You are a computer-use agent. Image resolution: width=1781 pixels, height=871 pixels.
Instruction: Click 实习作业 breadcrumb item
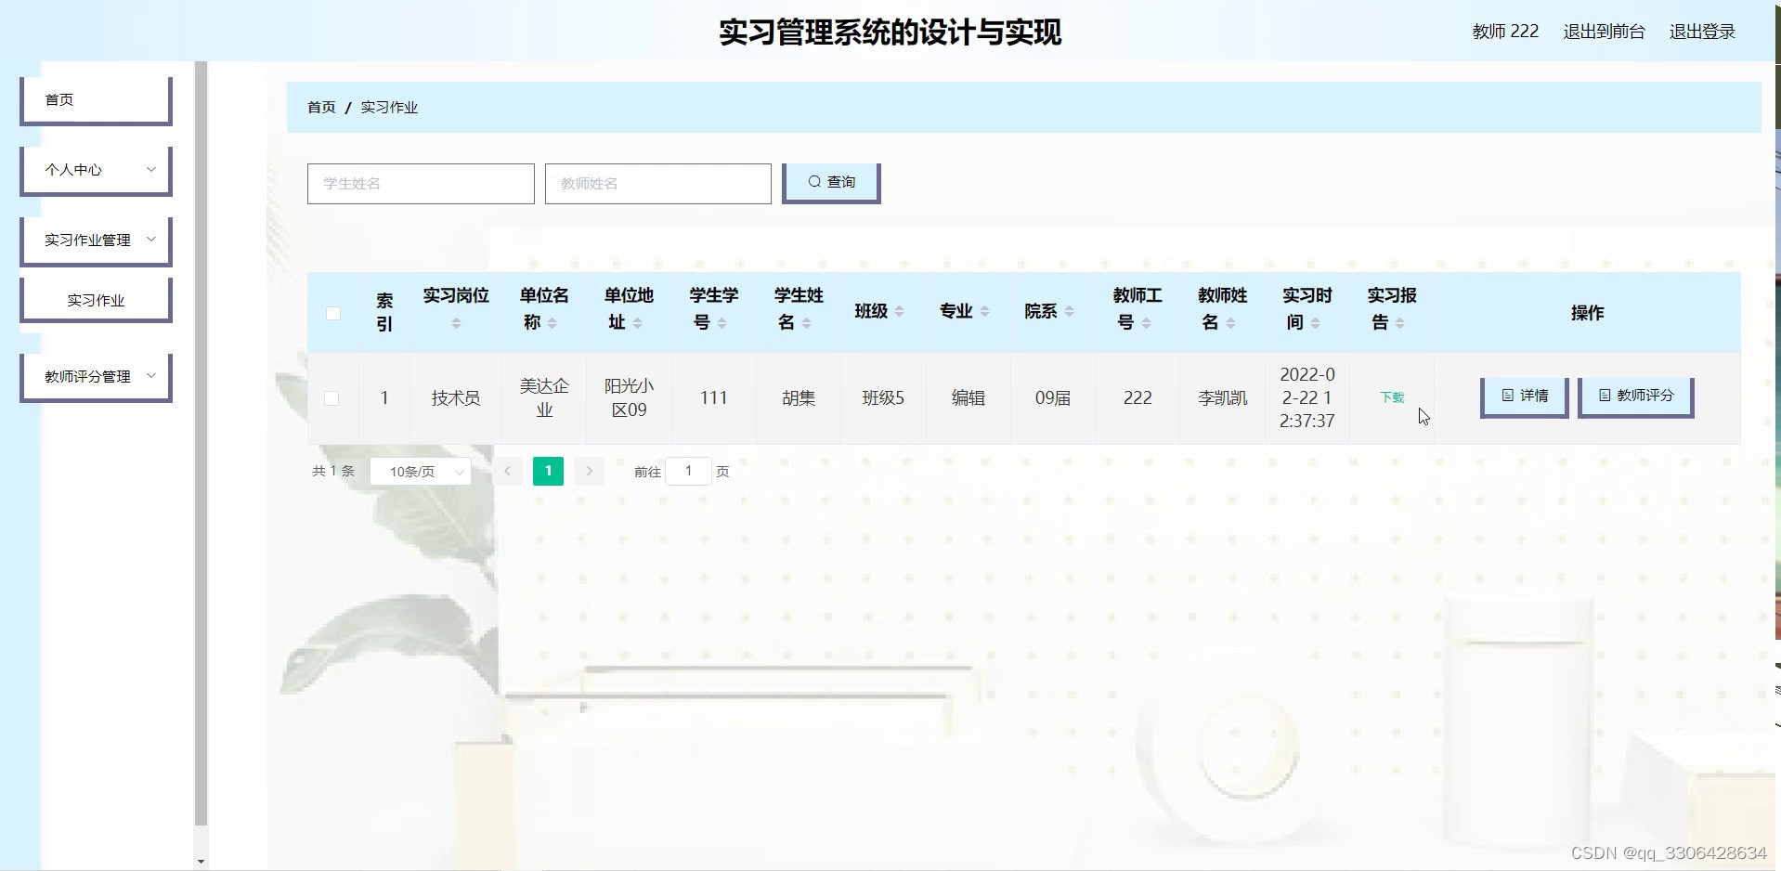pos(389,108)
